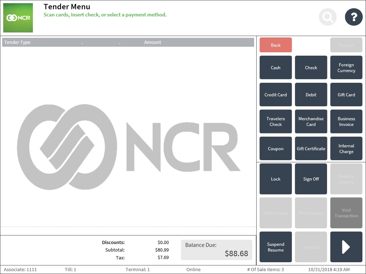Click the Amount column header
Screen dimensions: 366x274
click(x=152, y=42)
